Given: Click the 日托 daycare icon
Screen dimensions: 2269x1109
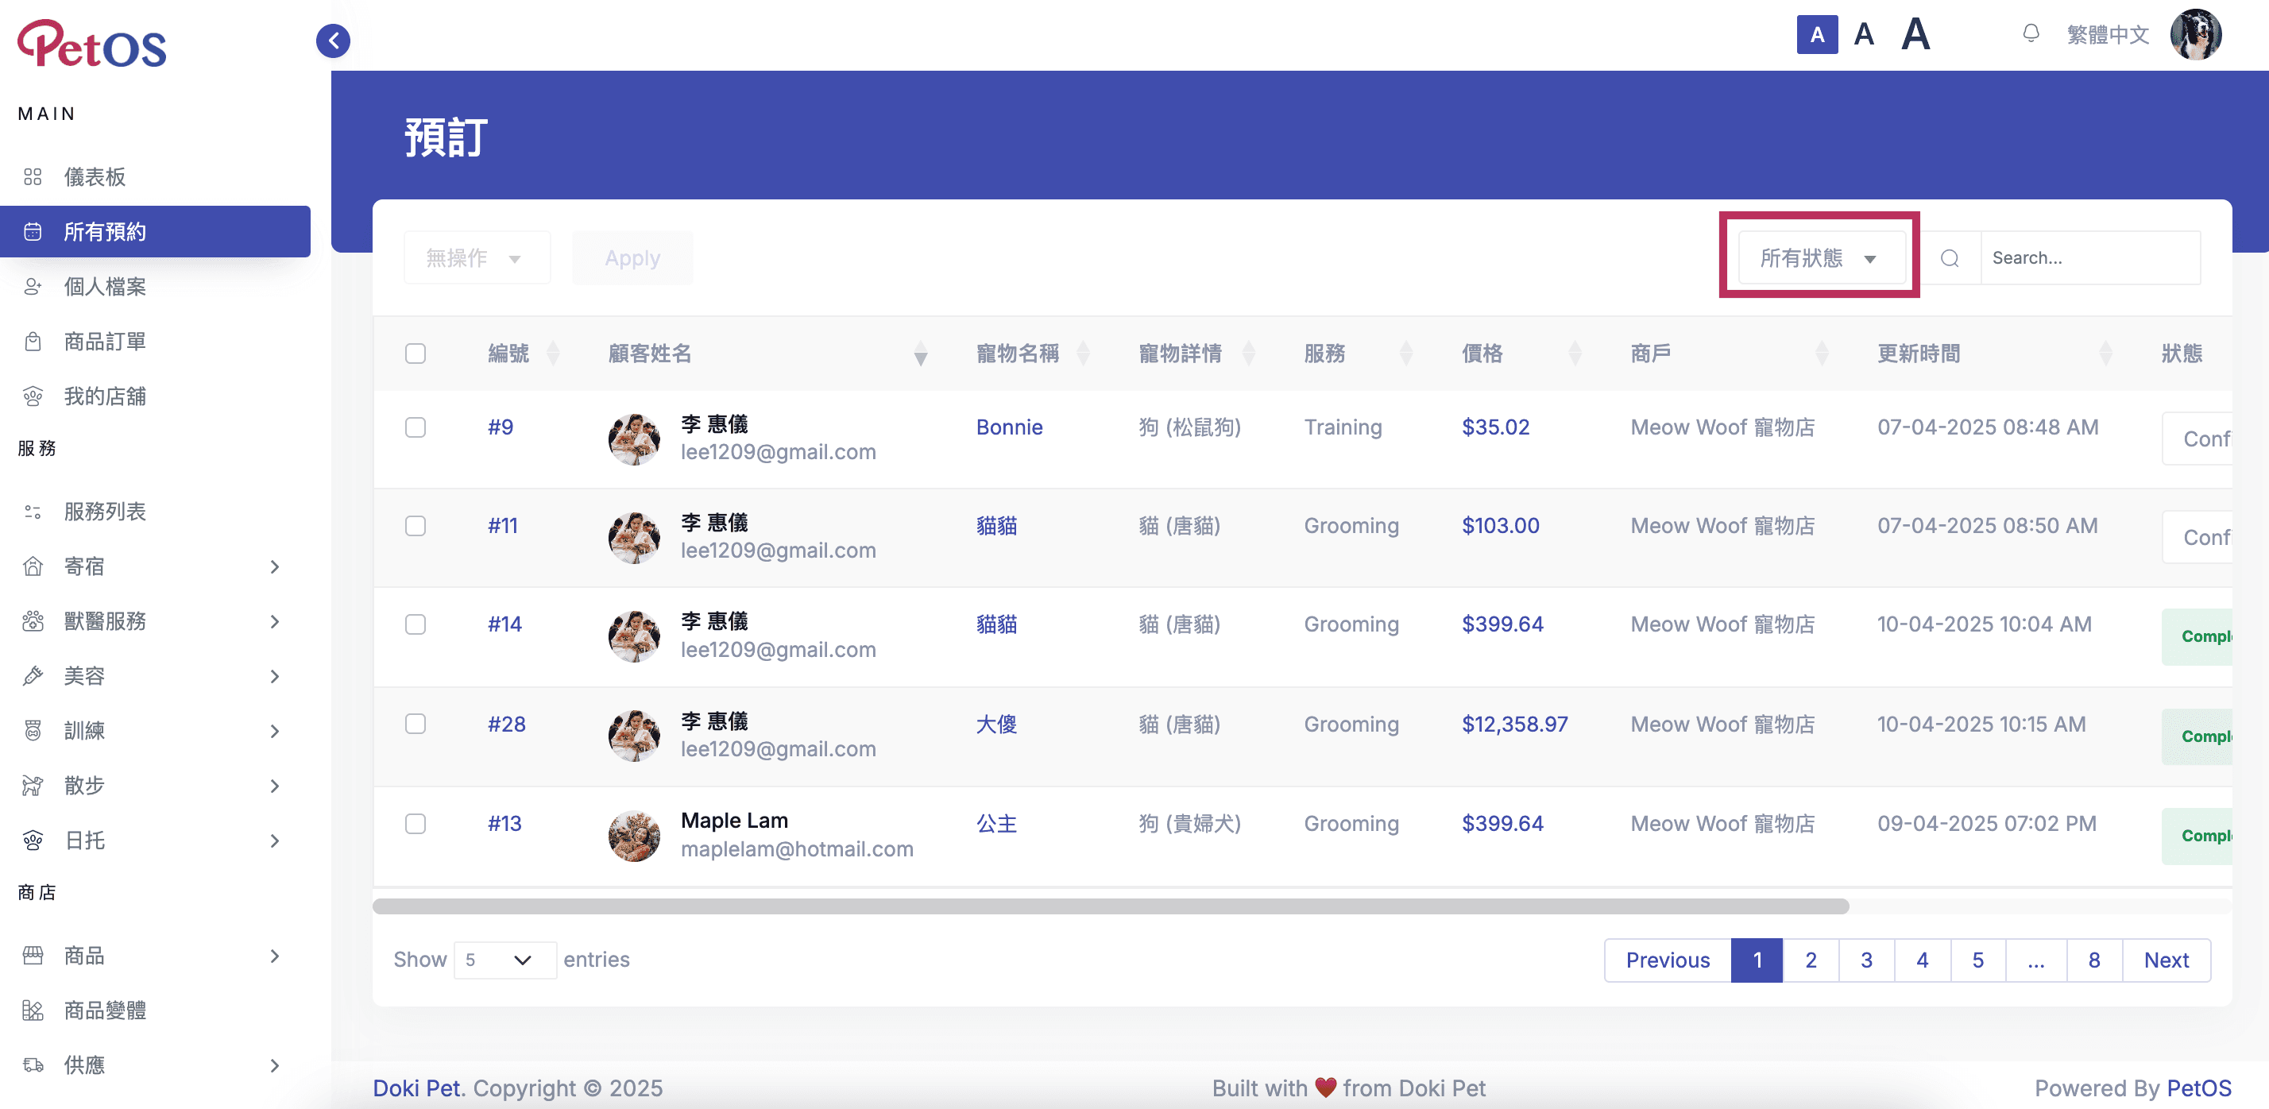Looking at the screenshot, I should [33, 840].
